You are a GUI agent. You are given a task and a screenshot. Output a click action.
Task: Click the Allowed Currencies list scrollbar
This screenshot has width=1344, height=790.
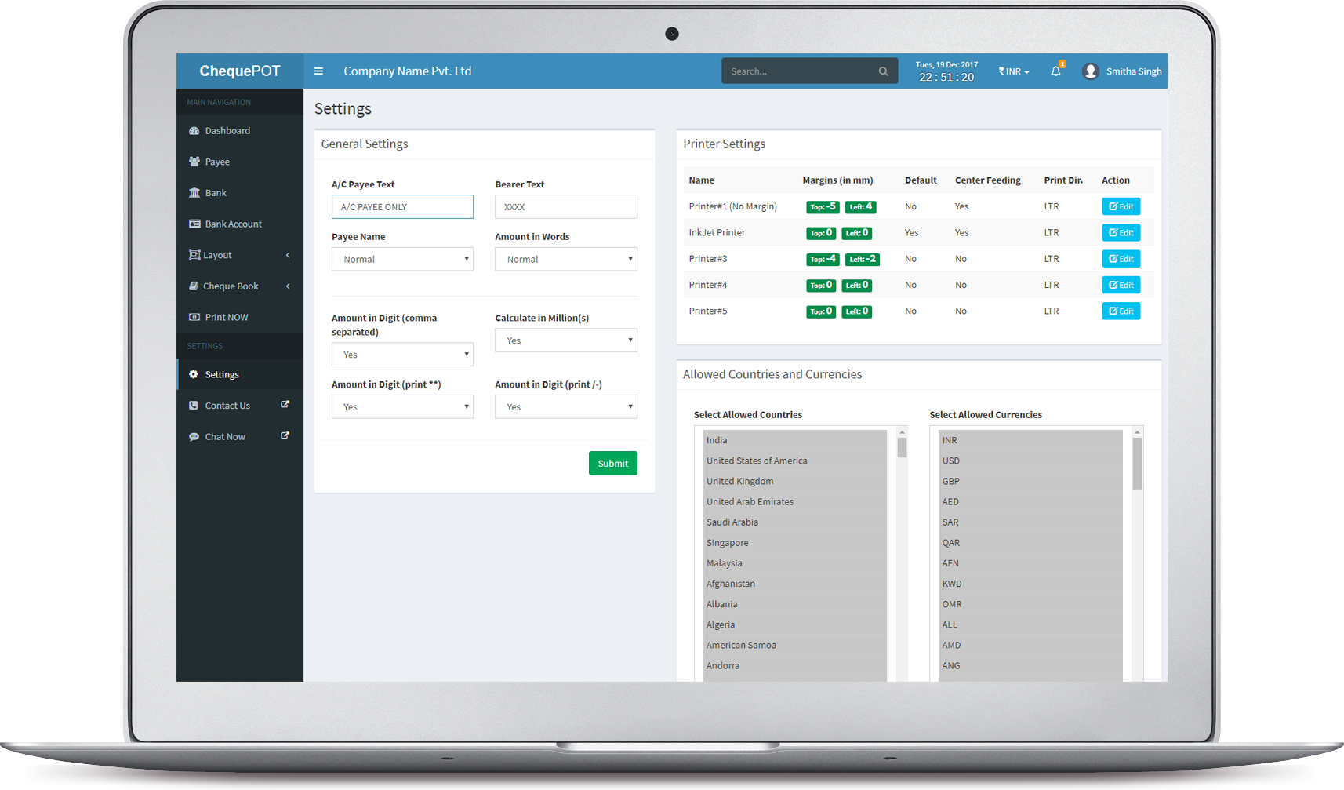(x=1137, y=464)
